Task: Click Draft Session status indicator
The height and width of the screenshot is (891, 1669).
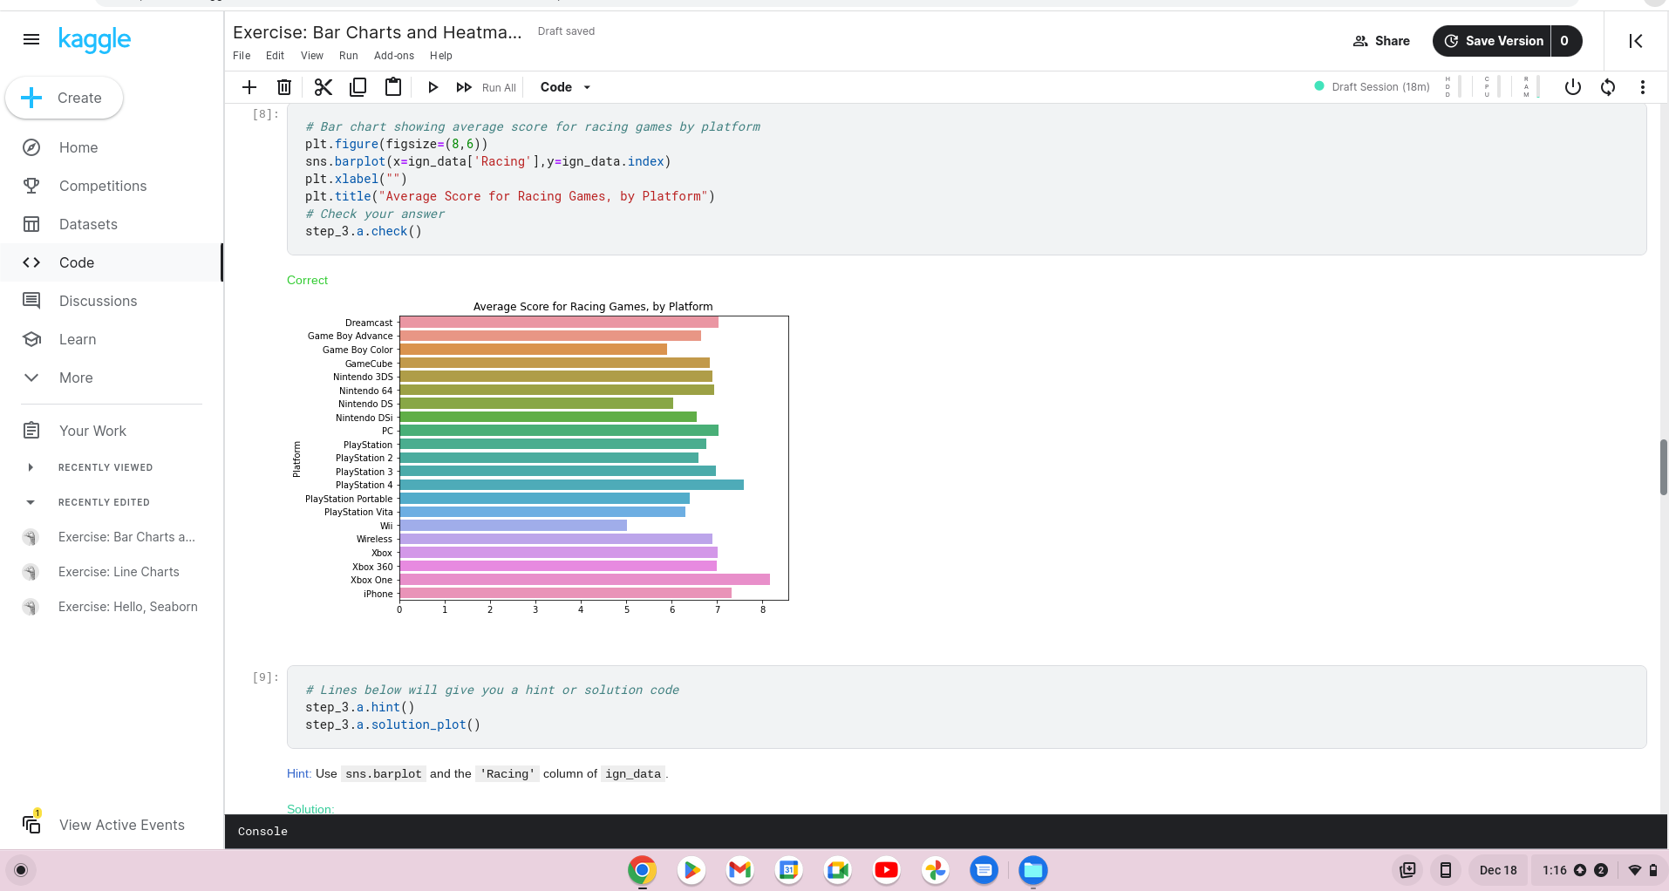Action: (x=1373, y=87)
